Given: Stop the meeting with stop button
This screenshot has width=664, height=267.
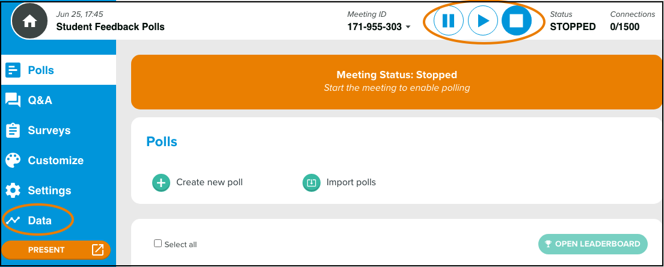Looking at the screenshot, I should [517, 20].
